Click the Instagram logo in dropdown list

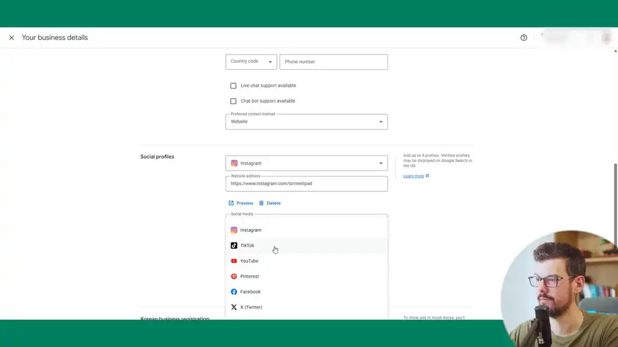point(234,230)
